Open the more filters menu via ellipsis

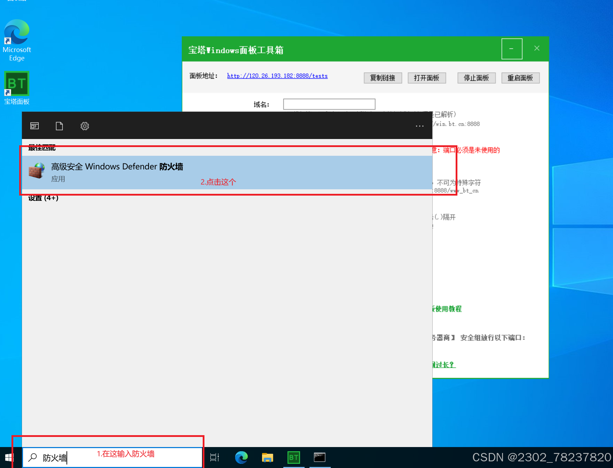(419, 126)
